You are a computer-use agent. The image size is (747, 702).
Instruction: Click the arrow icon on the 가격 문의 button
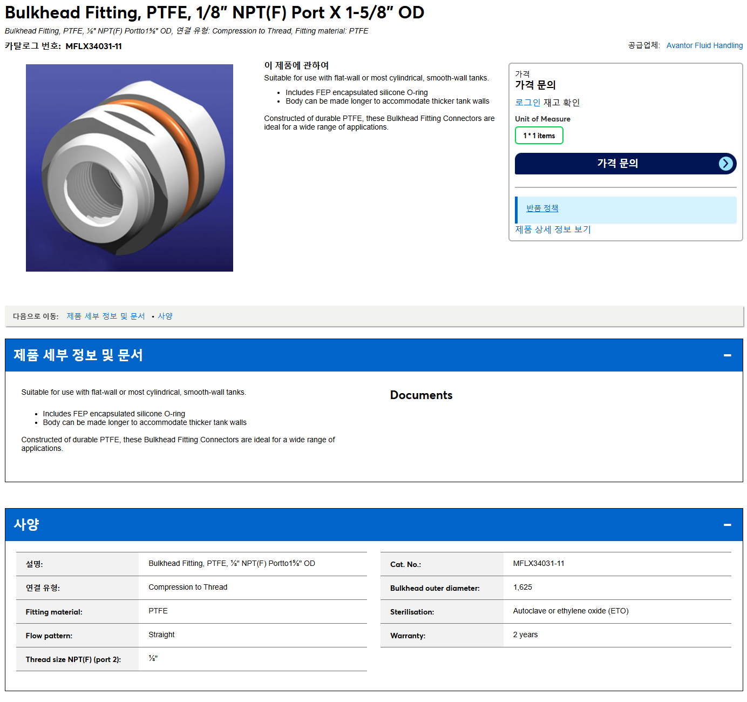tap(726, 164)
